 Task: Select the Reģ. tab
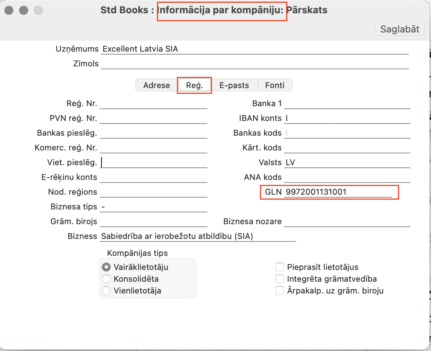coord(194,85)
